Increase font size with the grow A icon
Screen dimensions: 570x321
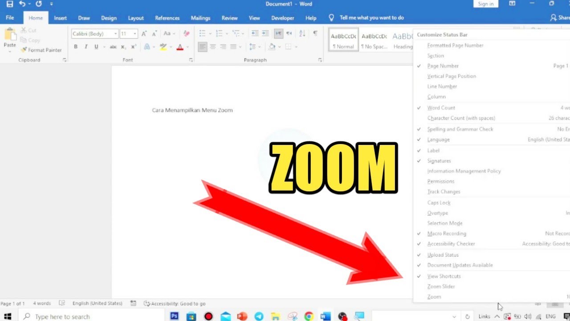tap(144, 34)
